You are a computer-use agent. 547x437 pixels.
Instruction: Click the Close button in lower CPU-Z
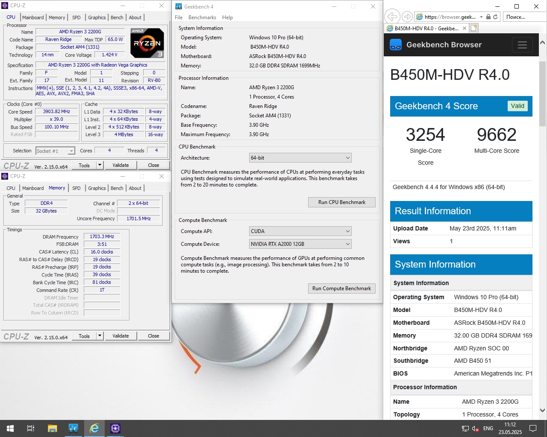click(153, 336)
